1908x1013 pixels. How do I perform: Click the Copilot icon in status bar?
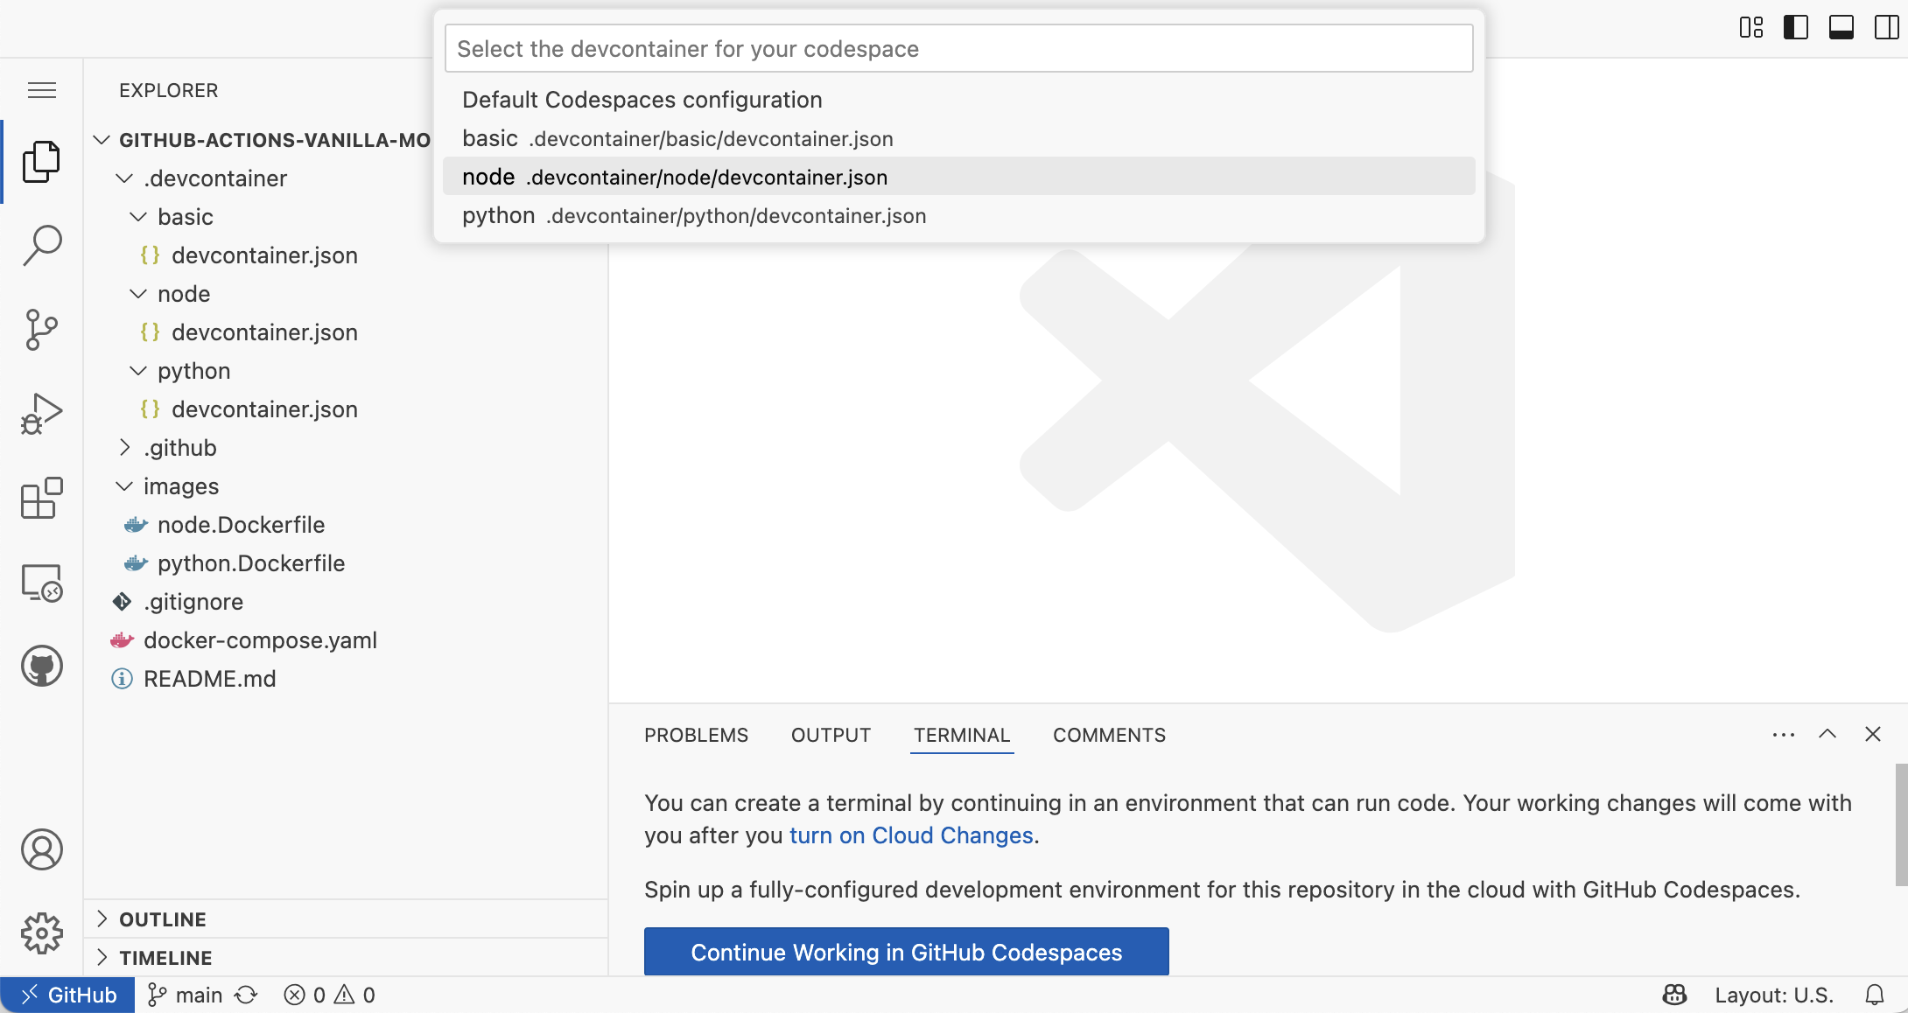[x=1673, y=995]
